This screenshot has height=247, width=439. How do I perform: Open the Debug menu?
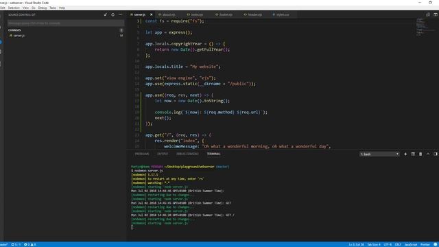(x=43, y=8)
